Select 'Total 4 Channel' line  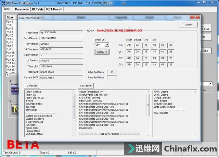[x=34, y=92]
